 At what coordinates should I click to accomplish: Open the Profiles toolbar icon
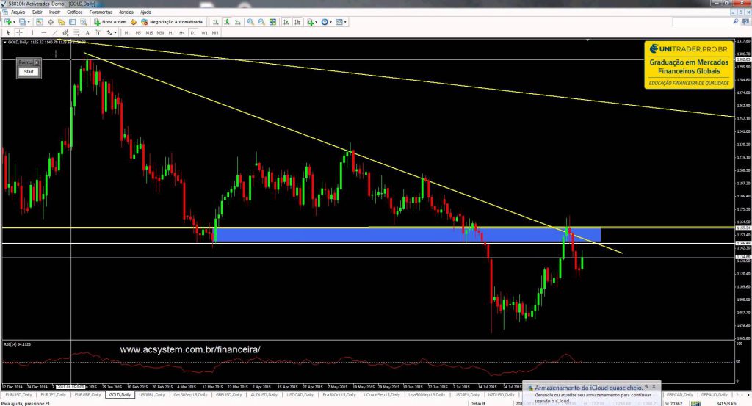point(22,22)
